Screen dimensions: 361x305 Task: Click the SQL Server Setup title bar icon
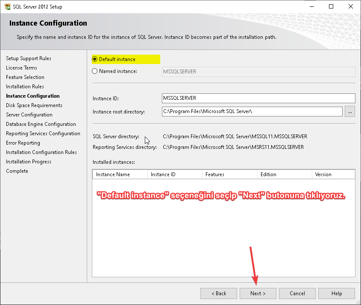click(7, 6)
